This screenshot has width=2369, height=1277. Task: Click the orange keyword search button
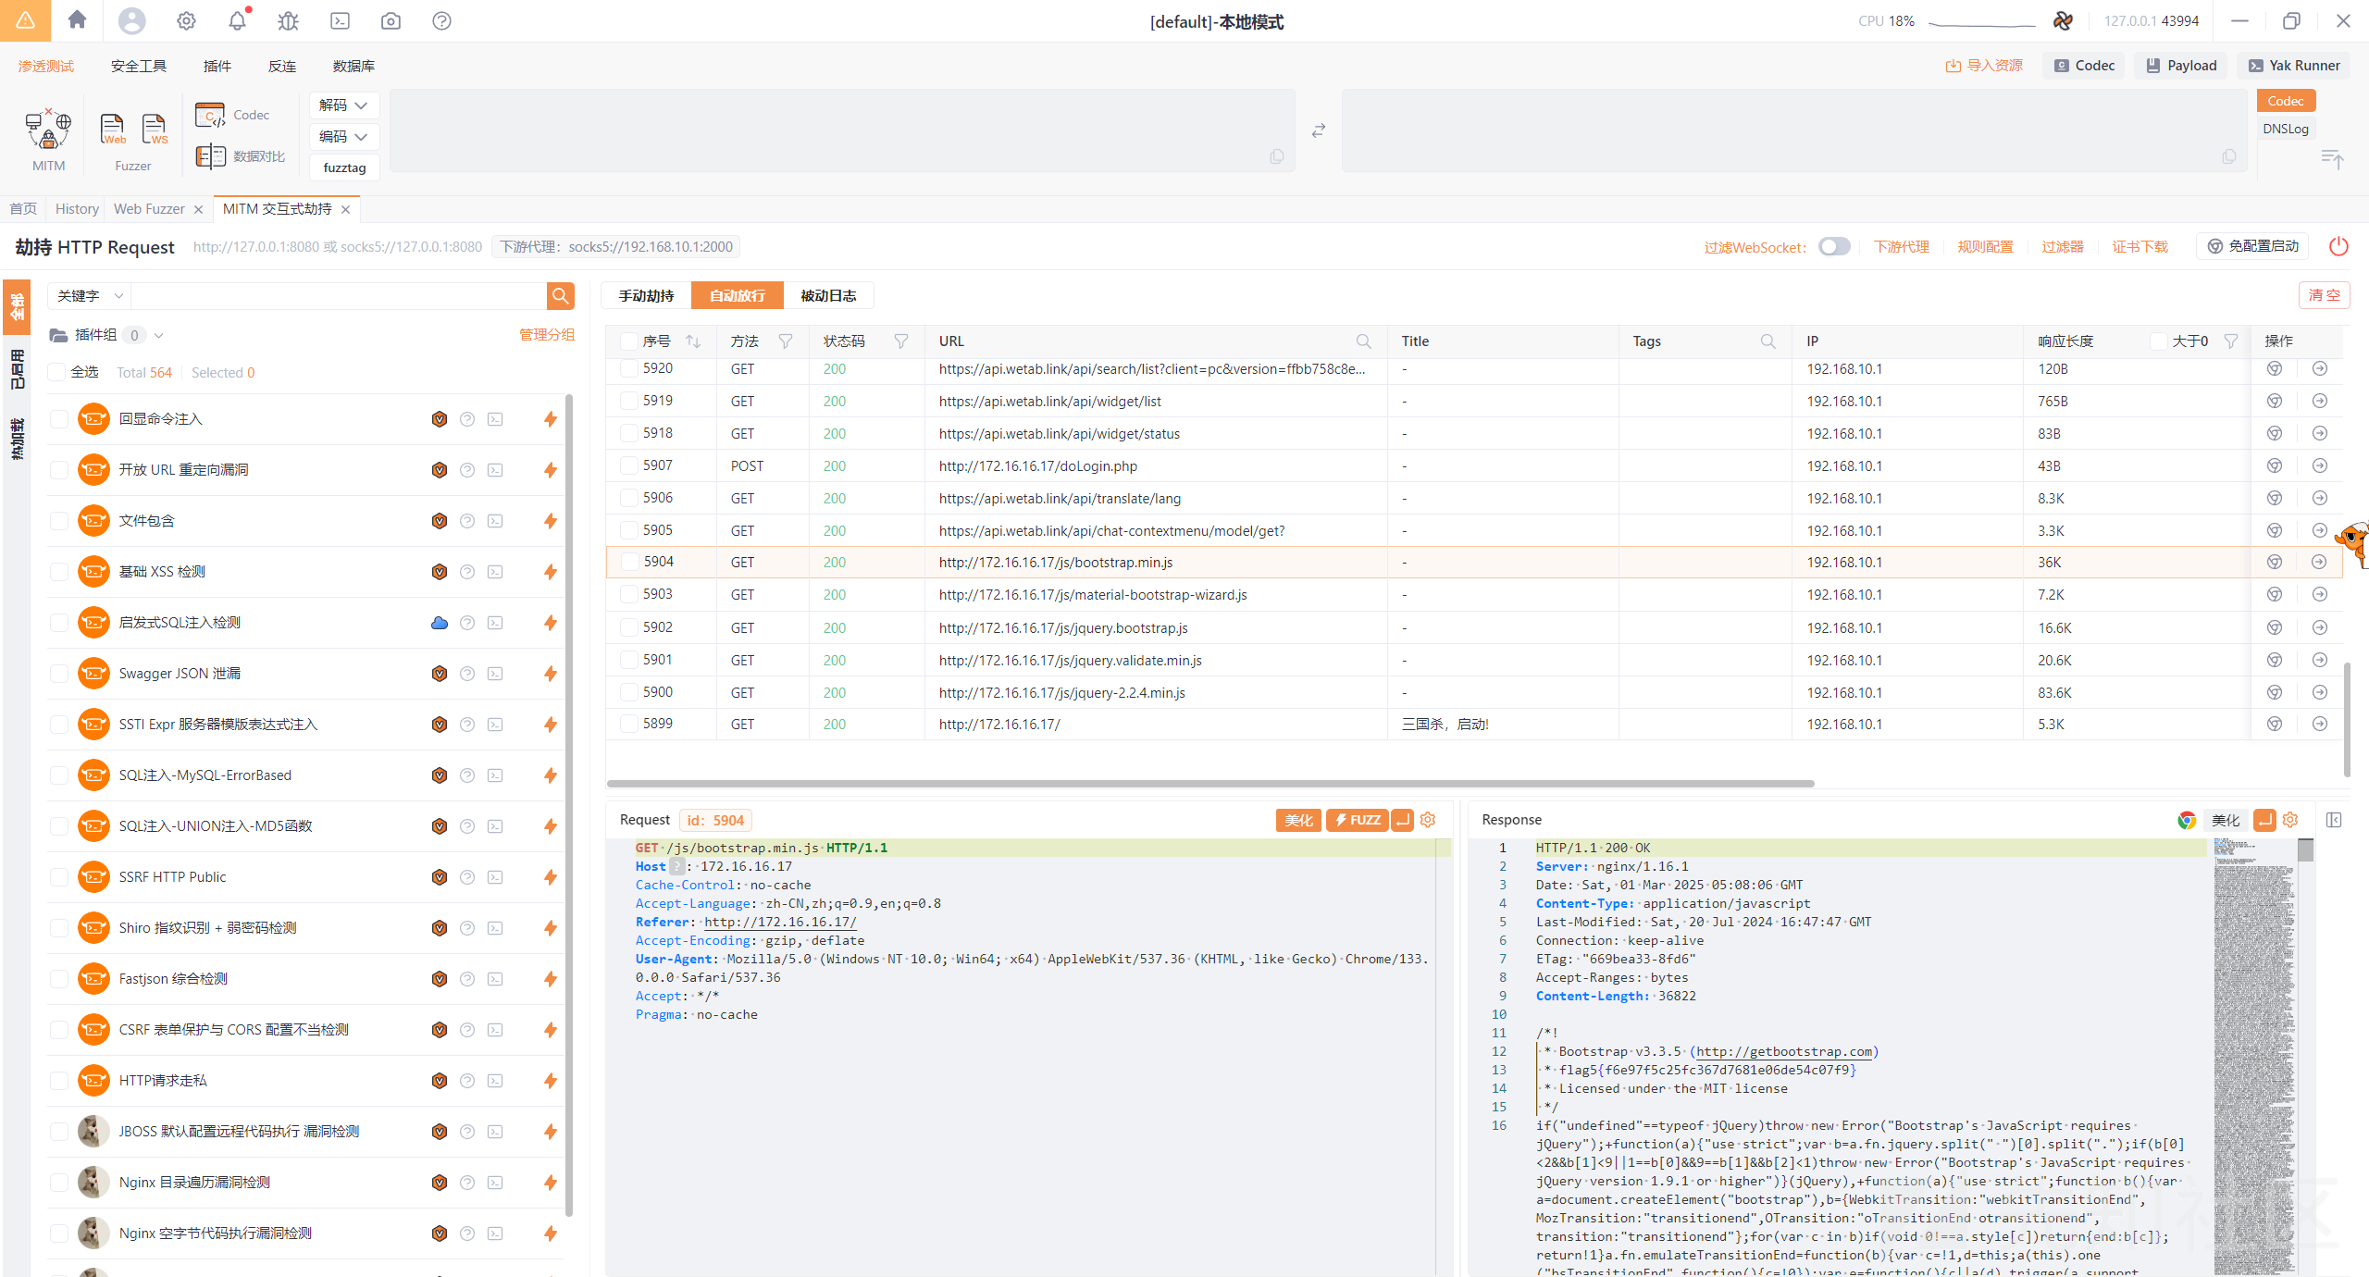(x=560, y=295)
